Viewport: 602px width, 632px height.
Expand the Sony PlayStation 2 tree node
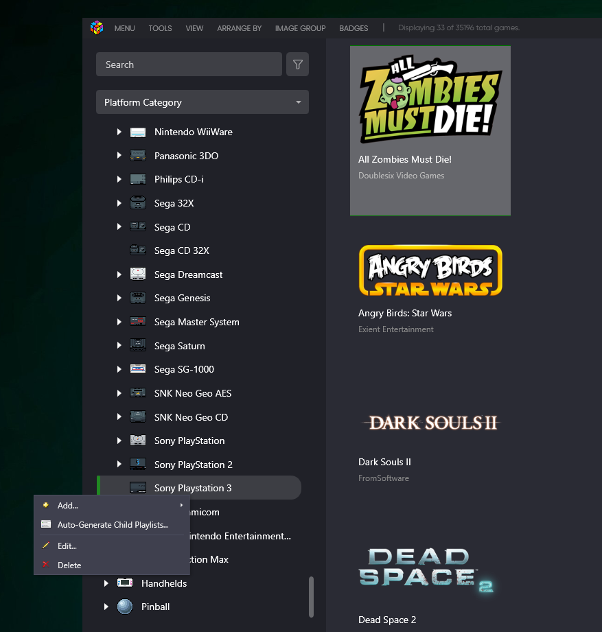(119, 464)
